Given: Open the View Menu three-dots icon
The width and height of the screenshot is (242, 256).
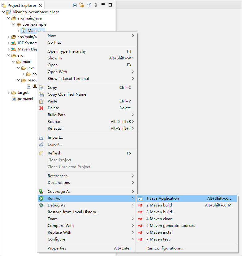Looking at the screenshot, I should pyautogui.click(x=96, y=5).
